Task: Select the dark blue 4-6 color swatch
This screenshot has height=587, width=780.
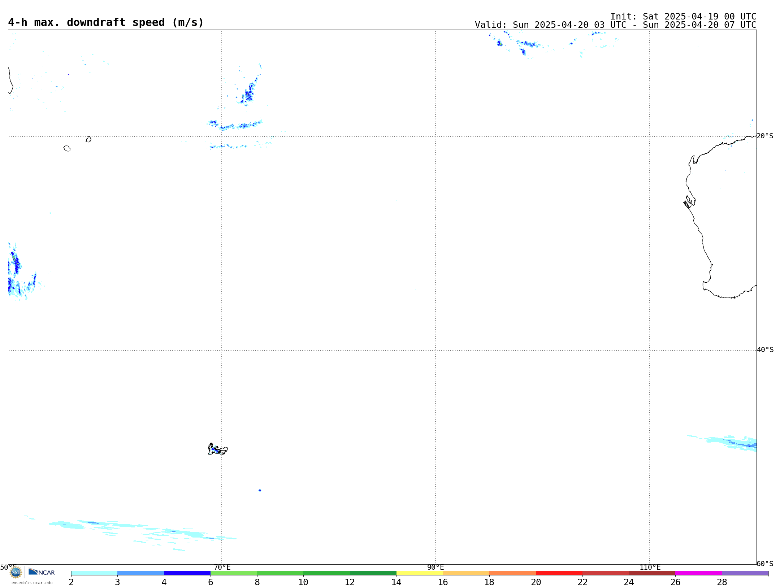Action: [x=187, y=573]
